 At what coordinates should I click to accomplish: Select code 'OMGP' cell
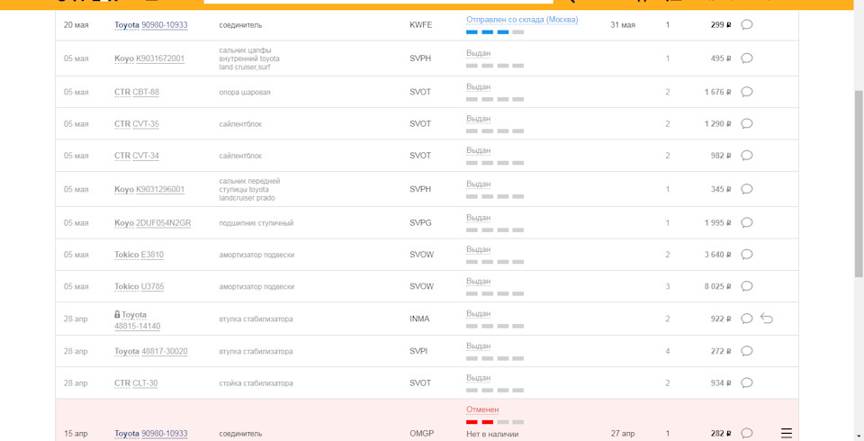point(421,433)
